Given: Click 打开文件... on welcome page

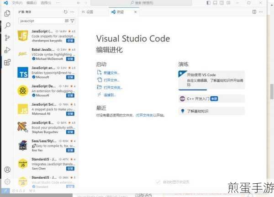Looking at the screenshot, I should [x=111, y=80].
